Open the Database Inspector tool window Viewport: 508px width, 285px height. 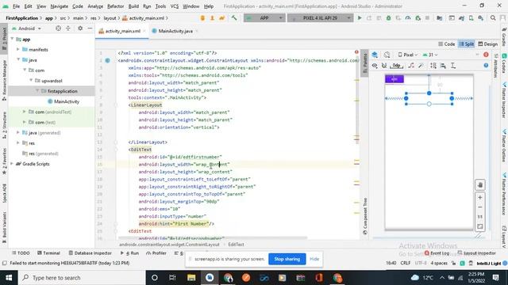(90, 253)
